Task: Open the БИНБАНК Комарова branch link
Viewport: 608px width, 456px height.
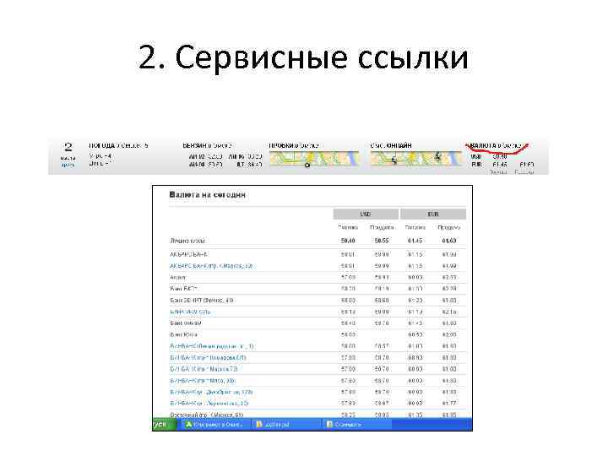Action: click(x=209, y=357)
